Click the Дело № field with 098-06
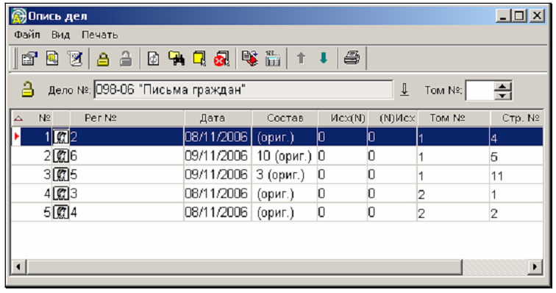Screen dimensions: 556x293 (x=243, y=90)
